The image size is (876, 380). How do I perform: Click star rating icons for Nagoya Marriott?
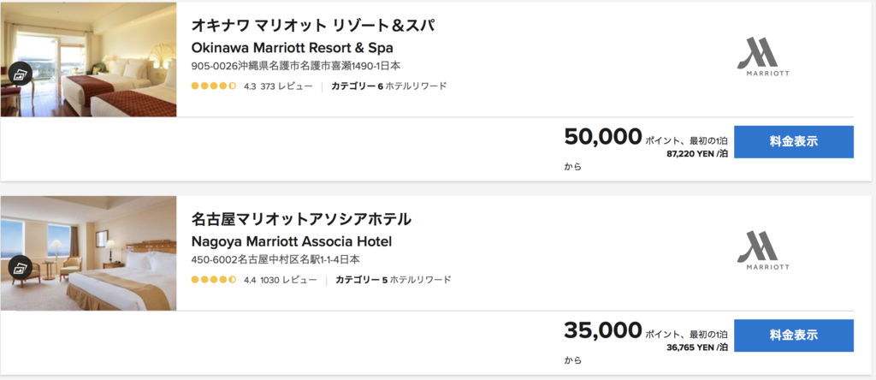click(214, 279)
